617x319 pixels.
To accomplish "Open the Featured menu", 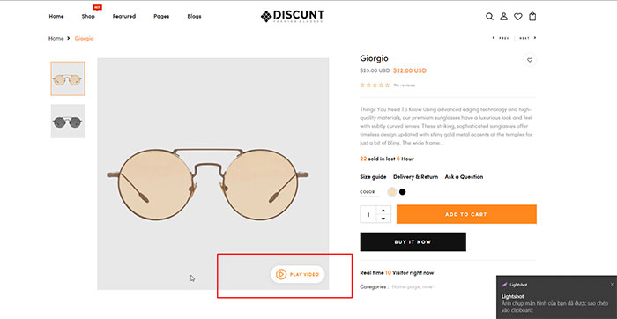I will tap(124, 17).
